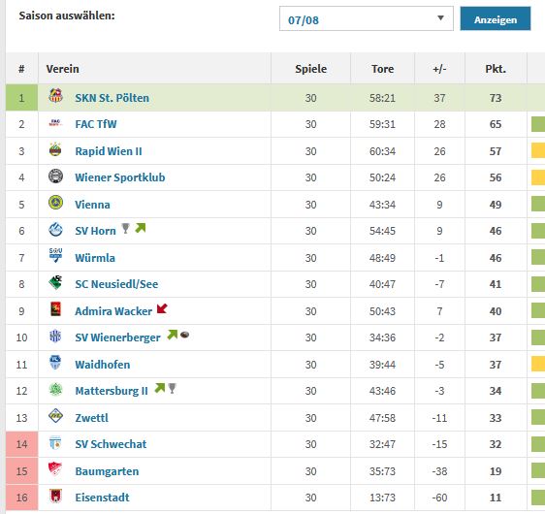Click the red relegated arrow beside Admira Wacker
The image size is (545, 514).
click(x=162, y=308)
